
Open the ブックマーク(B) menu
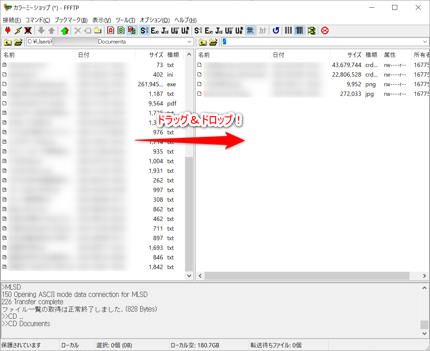pyautogui.click(x=71, y=20)
